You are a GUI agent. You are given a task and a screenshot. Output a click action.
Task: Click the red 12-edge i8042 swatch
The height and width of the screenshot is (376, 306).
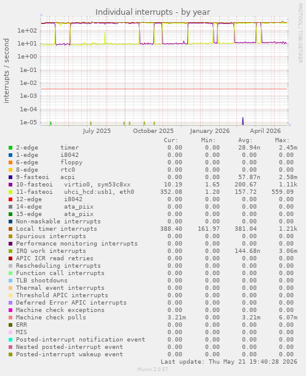10,199
